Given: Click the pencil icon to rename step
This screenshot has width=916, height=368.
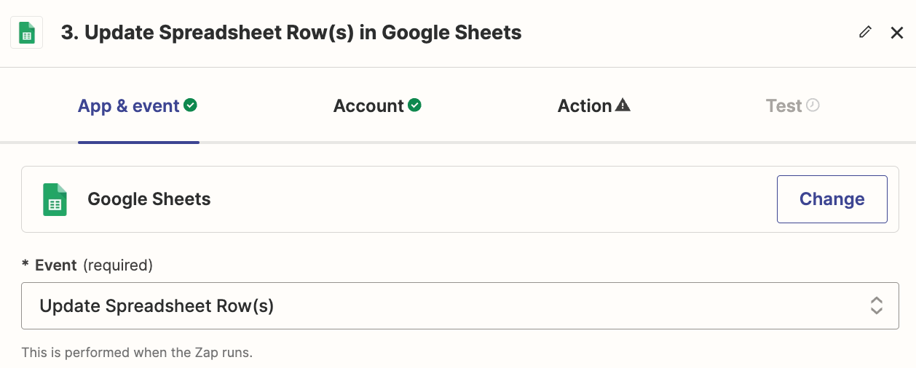Looking at the screenshot, I should (x=865, y=32).
